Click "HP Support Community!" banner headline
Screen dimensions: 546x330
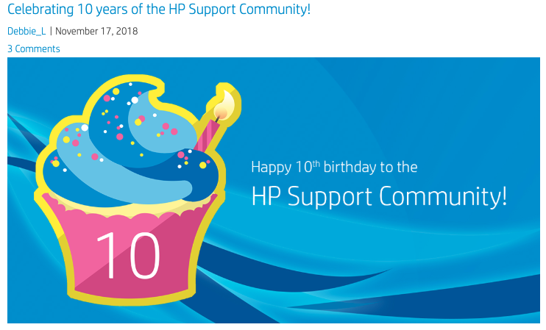[379, 196]
